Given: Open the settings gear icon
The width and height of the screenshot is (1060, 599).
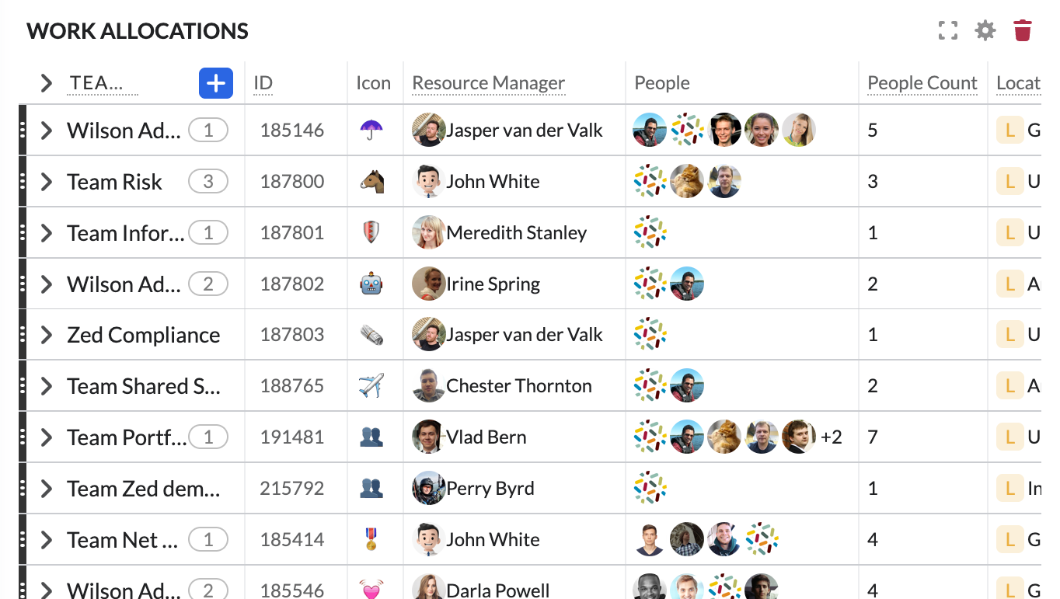Looking at the screenshot, I should click(985, 31).
